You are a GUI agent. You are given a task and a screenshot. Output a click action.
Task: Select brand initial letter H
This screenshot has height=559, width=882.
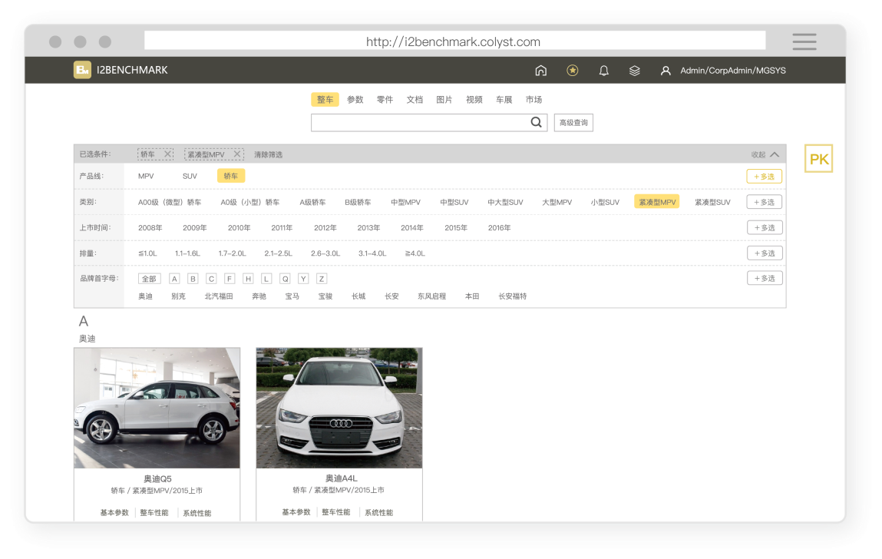(x=247, y=279)
